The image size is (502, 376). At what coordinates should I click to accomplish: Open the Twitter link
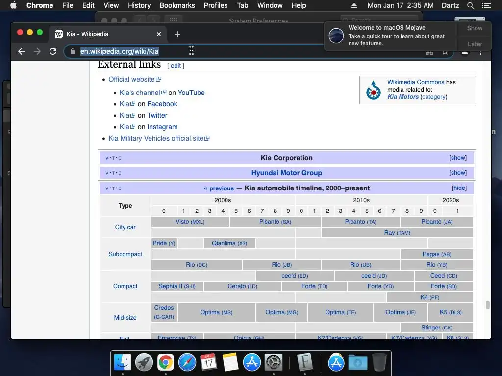click(x=157, y=116)
